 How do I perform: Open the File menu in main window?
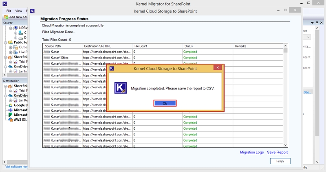point(9,11)
